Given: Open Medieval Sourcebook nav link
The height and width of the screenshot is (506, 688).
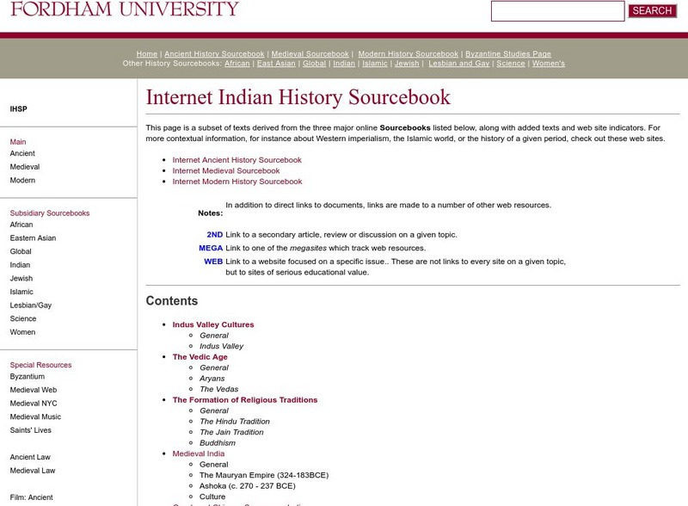Looking at the screenshot, I should tap(310, 53).
